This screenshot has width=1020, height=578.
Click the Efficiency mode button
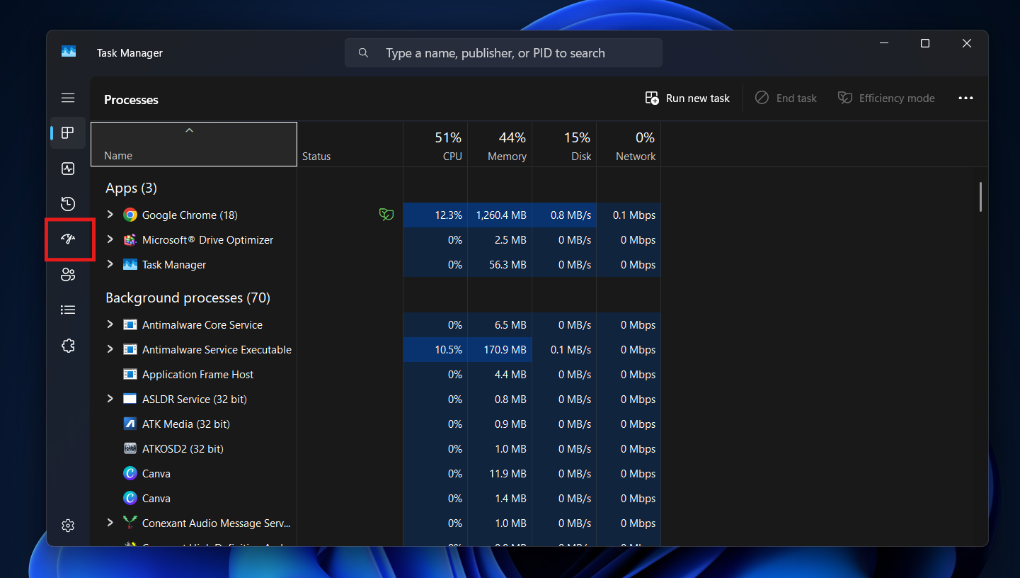pos(886,98)
